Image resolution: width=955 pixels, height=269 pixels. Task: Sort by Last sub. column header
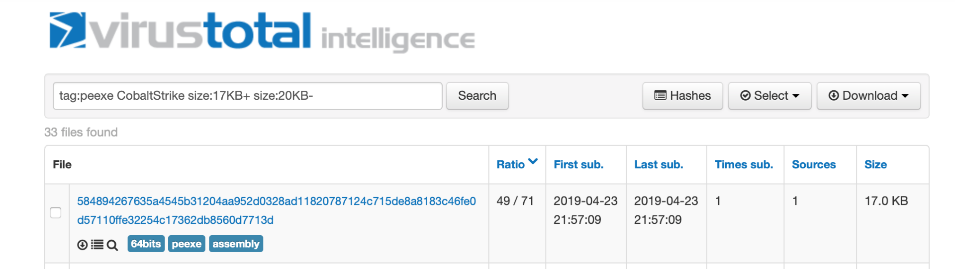659,165
